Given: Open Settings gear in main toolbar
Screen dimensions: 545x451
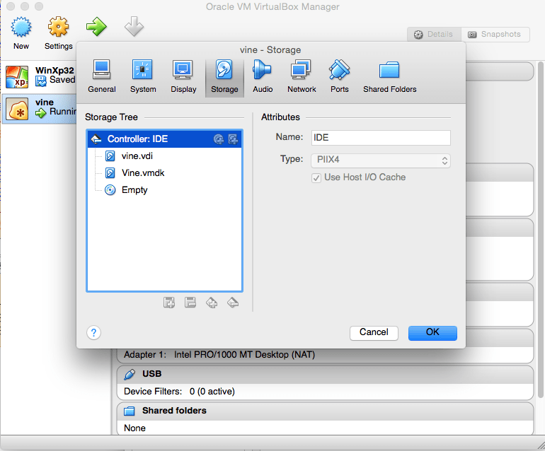Looking at the screenshot, I should click(x=58, y=27).
